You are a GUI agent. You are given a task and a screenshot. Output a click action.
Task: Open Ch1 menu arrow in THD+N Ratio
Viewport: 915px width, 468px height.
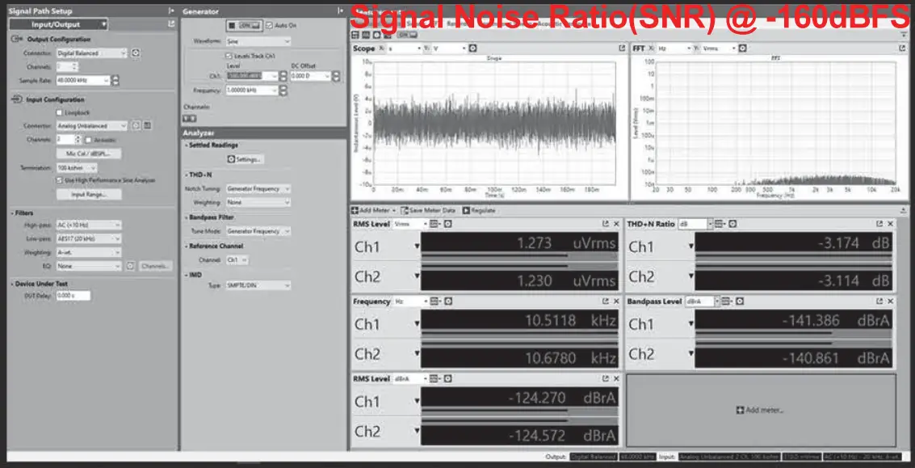691,247
